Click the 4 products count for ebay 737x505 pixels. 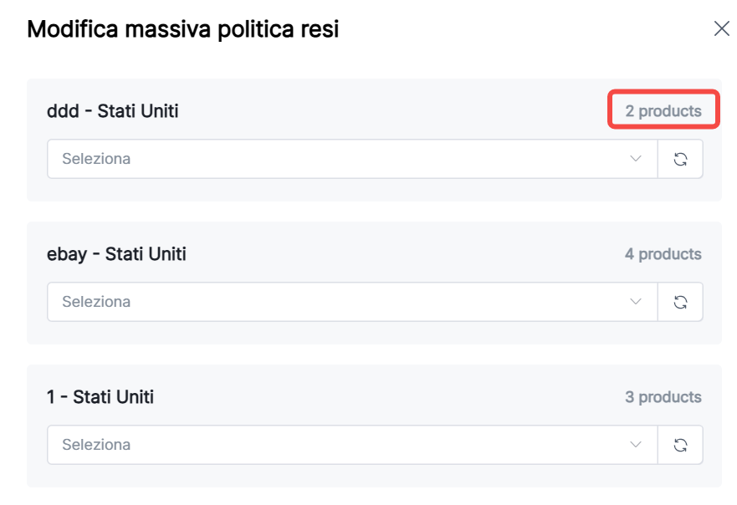[663, 254]
